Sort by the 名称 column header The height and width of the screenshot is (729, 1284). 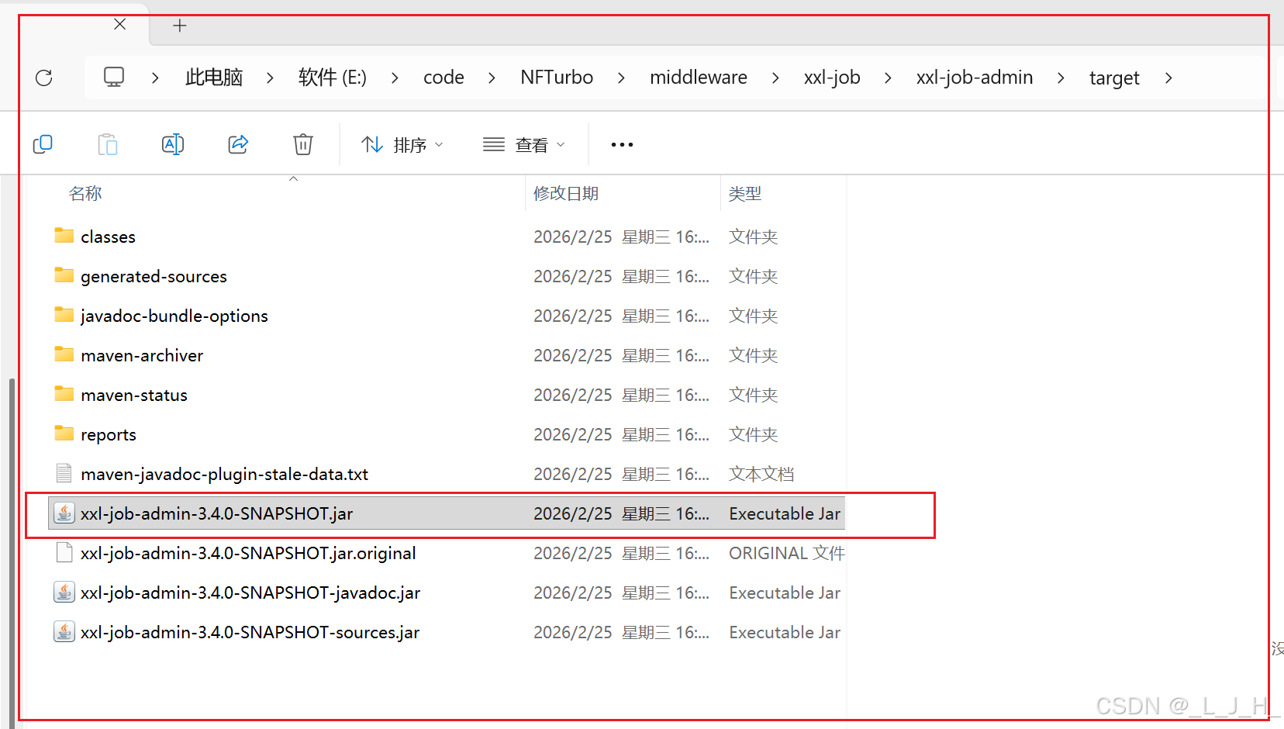85,193
